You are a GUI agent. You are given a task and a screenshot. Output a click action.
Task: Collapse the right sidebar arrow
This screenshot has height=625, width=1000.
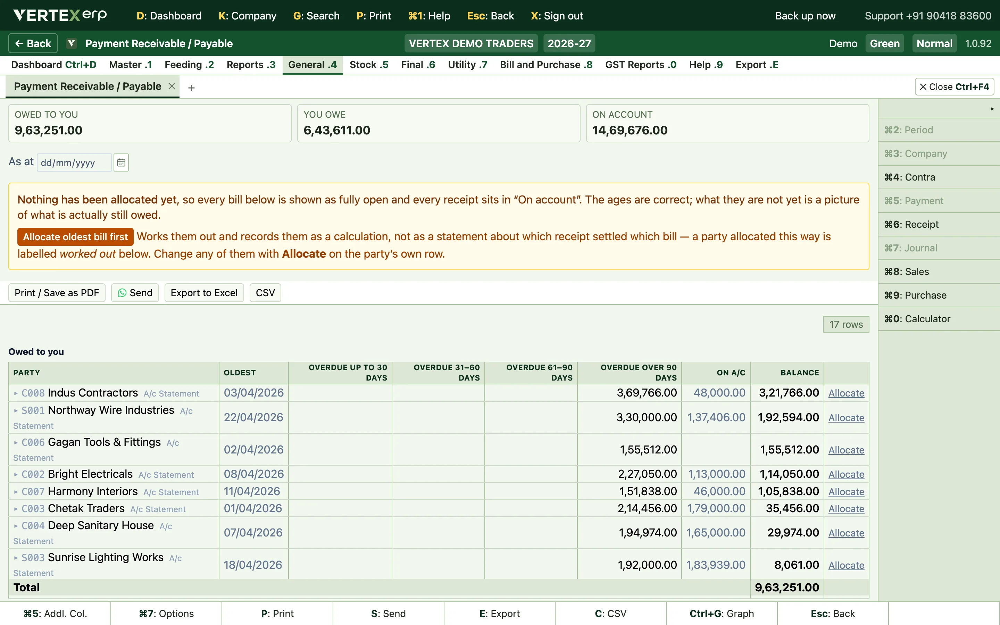(992, 109)
